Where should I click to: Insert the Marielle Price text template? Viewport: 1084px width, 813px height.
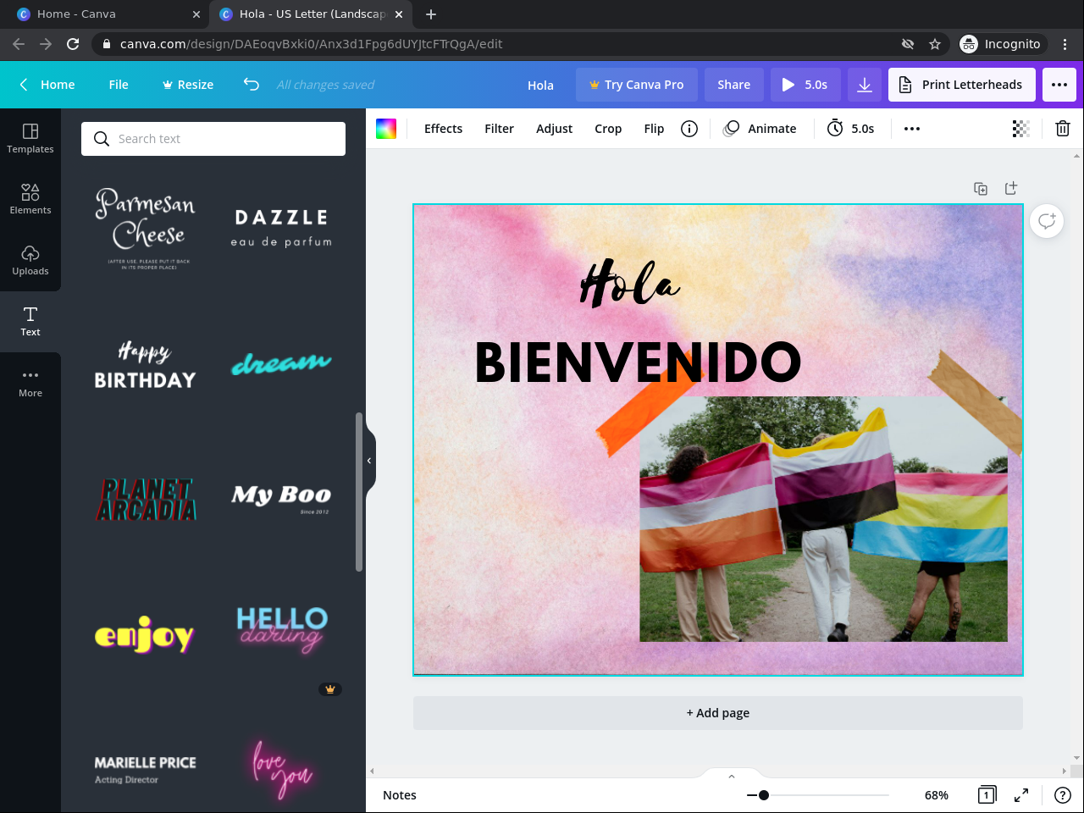tap(145, 769)
